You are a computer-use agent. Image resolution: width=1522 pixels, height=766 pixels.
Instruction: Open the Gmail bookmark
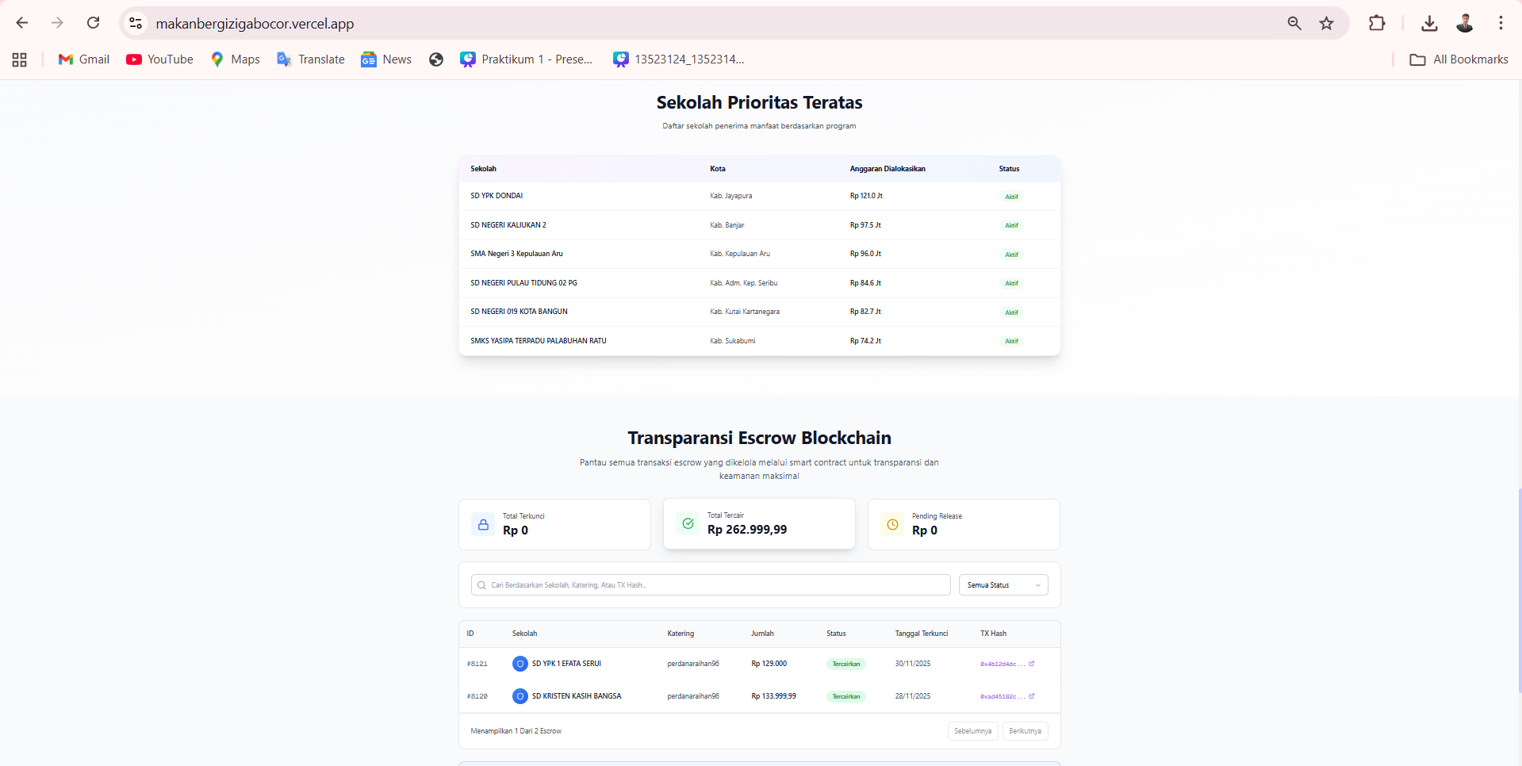point(84,59)
